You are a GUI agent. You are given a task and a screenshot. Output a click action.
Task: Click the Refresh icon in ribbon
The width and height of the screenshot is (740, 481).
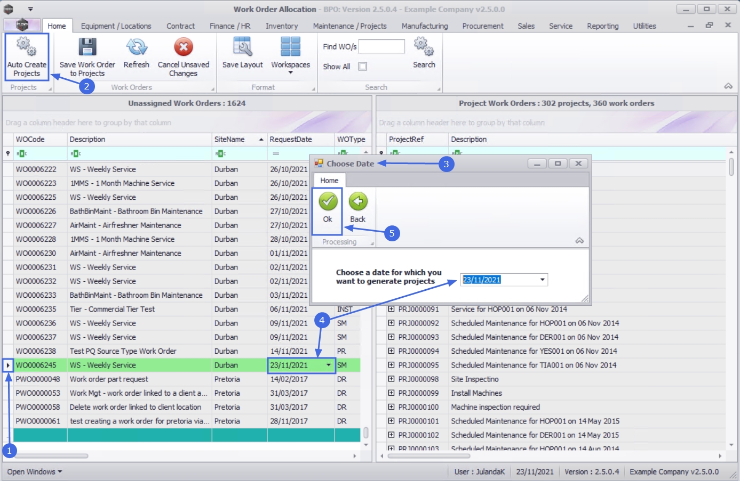click(x=136, y=48)
